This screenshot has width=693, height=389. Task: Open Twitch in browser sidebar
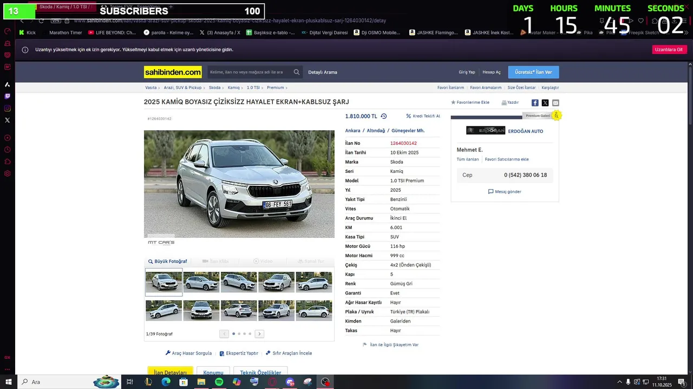pos(7,96)
